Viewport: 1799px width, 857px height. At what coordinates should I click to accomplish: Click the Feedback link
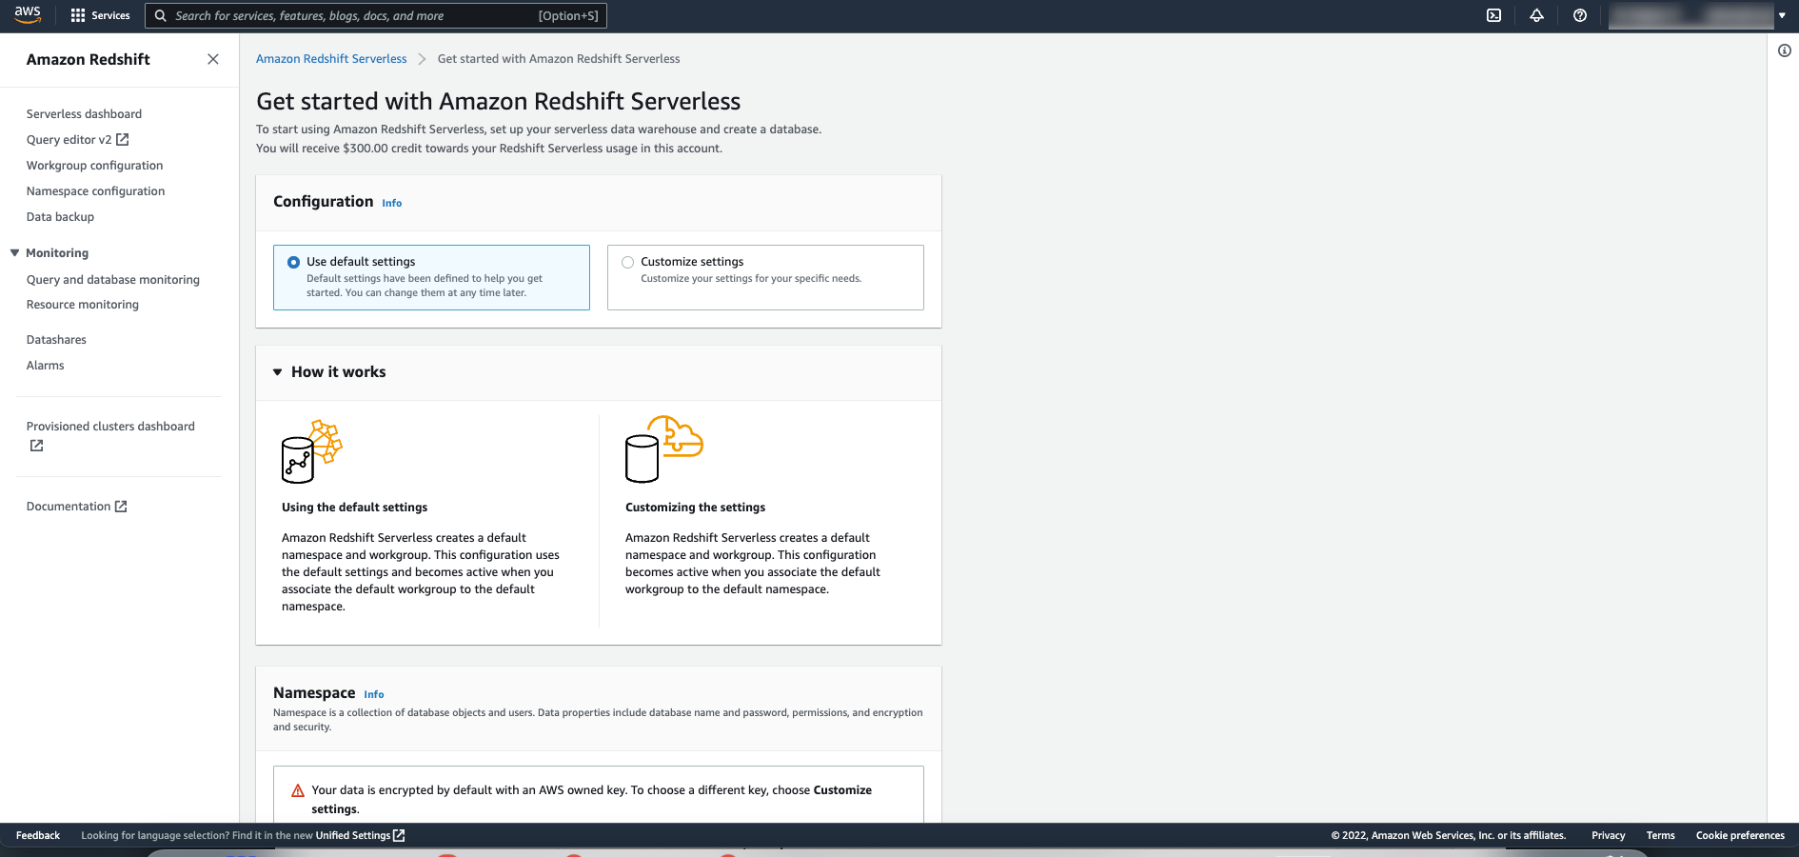[38, 835]
